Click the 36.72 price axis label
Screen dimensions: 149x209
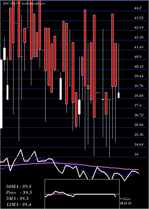(x=139, y=115)
